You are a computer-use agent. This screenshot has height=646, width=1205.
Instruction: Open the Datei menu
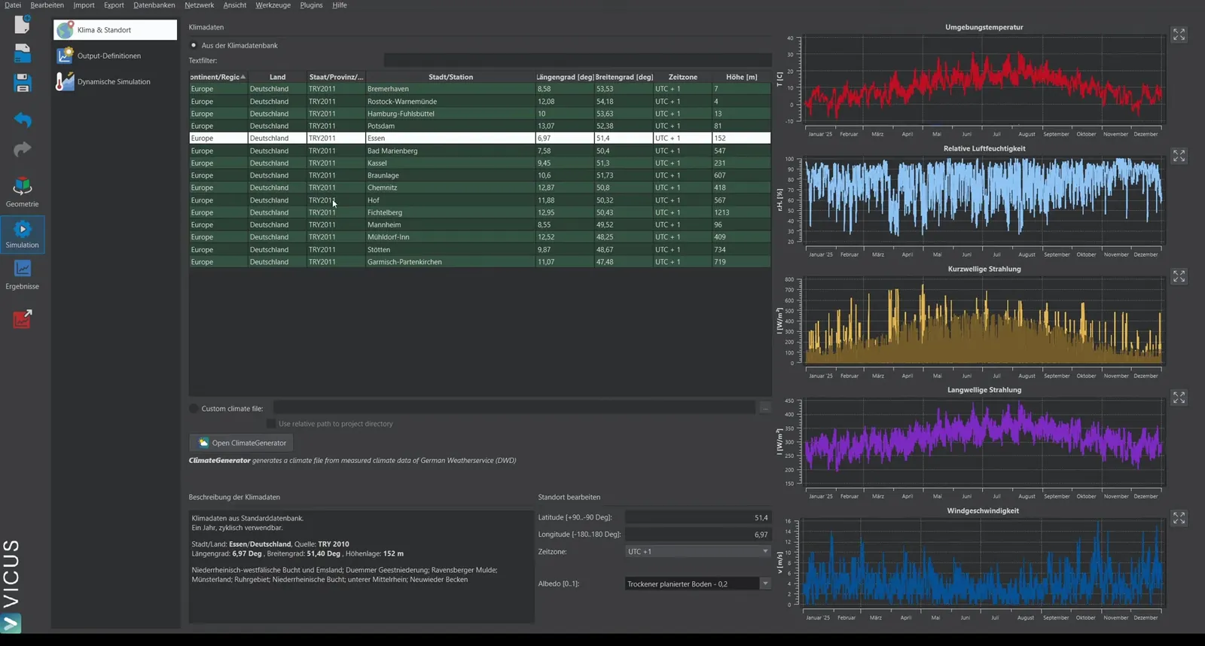click(x=13, y=5)
